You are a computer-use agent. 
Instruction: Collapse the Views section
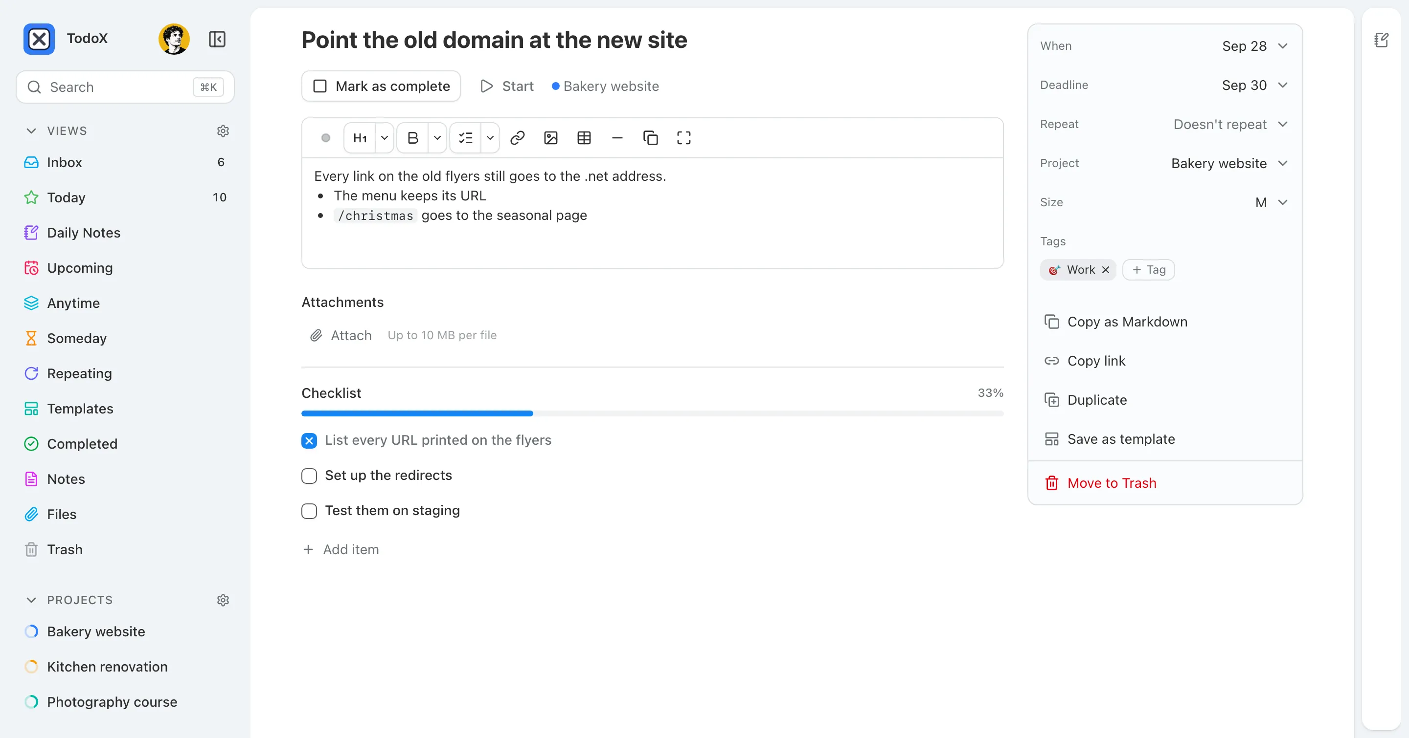(31, 130)
